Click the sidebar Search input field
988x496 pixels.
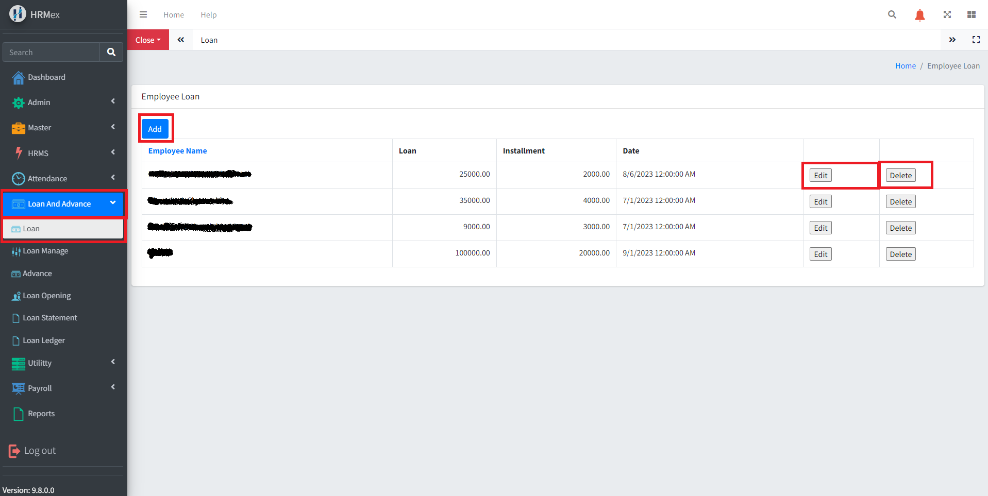(52, 52)
